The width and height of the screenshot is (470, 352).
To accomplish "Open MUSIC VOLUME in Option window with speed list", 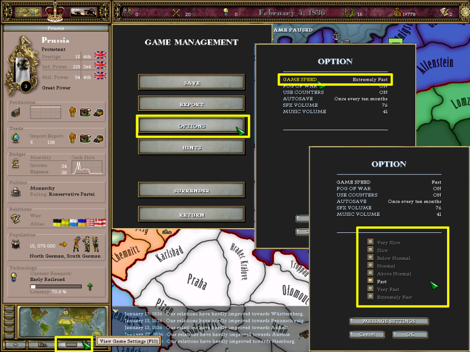I will point(389,214).
